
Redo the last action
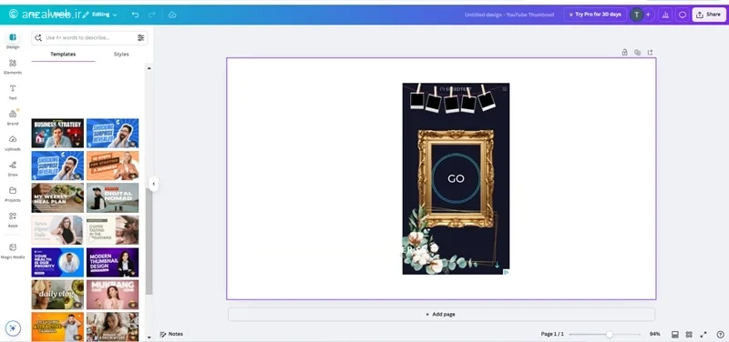152,15
